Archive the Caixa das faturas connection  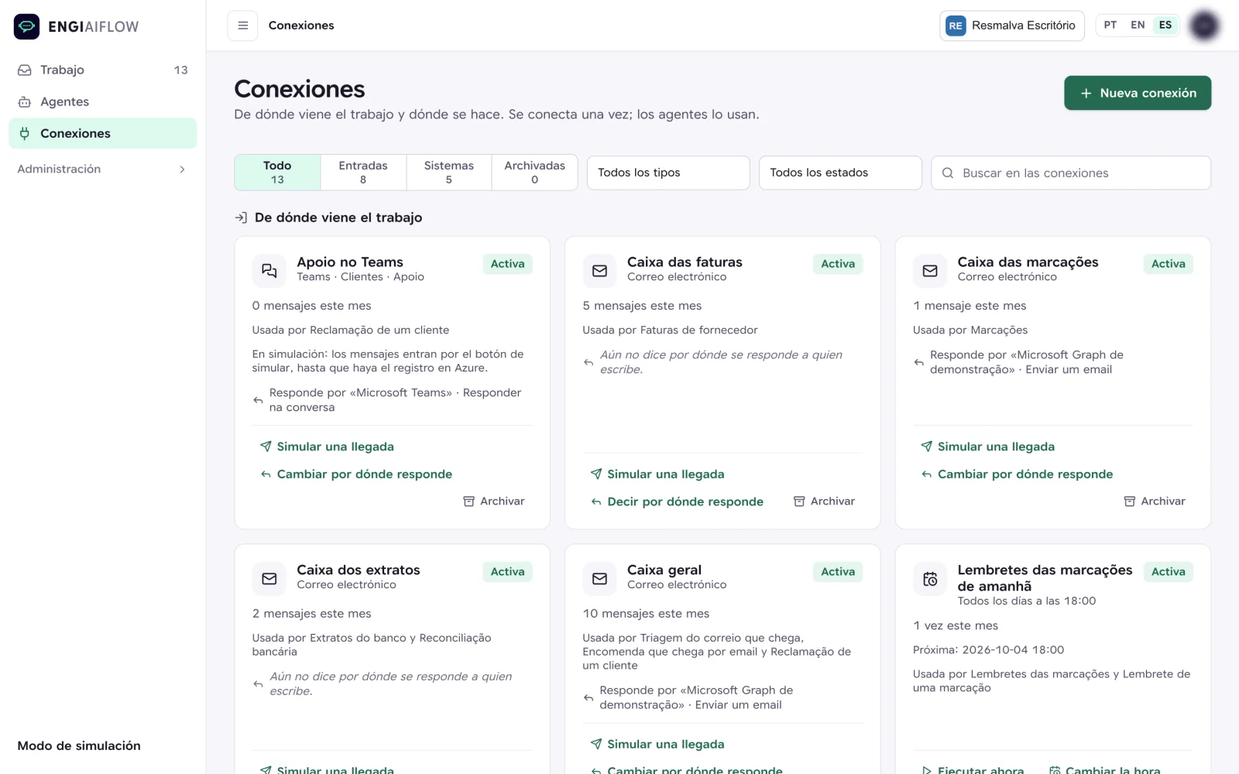[825, 502]
